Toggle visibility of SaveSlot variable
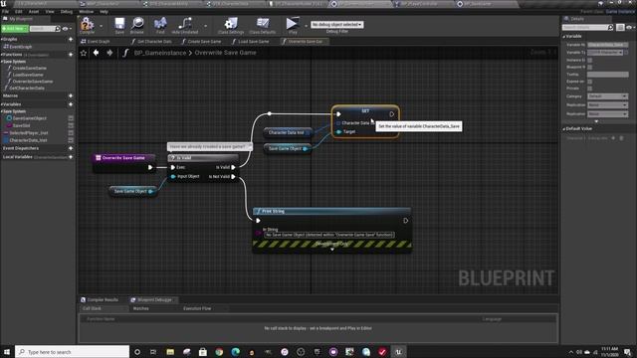Screen dimensions: 637x358 click(71, 126)
